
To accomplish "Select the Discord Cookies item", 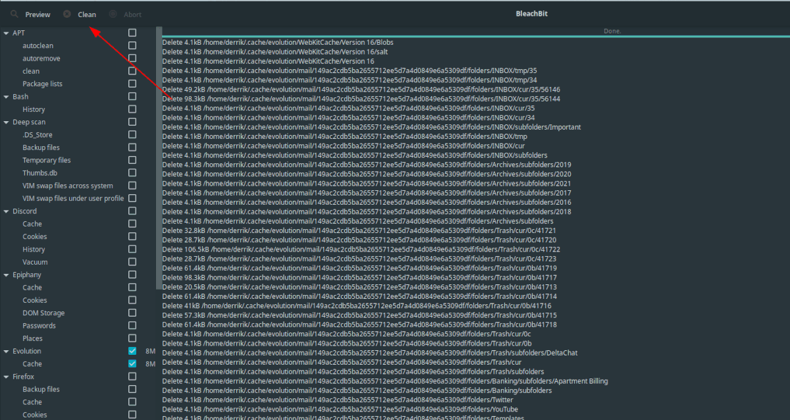I will (35, 236).
